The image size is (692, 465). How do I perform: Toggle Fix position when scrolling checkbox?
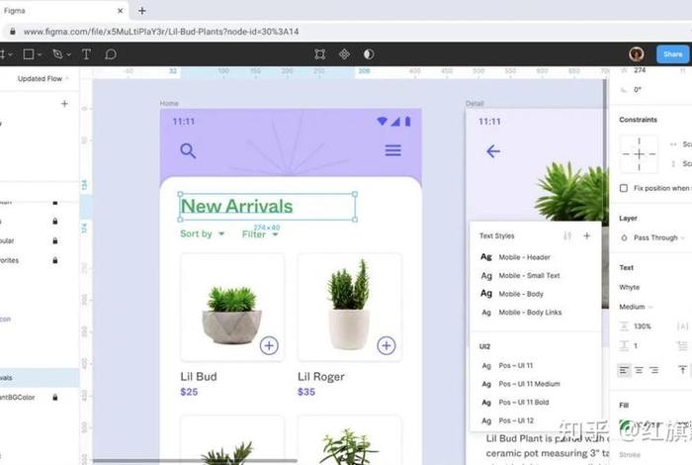(x=624, y=188)
